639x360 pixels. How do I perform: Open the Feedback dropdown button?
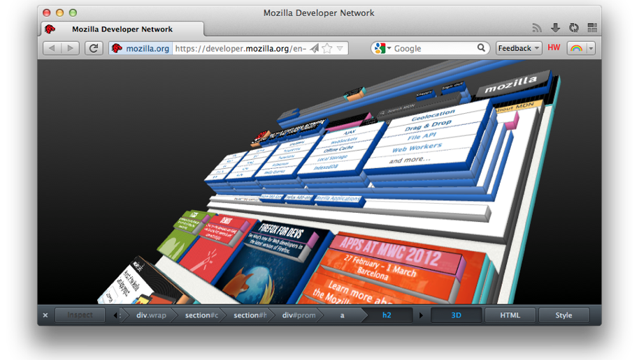click(518, 48)
